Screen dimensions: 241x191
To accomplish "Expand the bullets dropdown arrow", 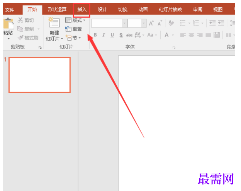I will 189,23.
